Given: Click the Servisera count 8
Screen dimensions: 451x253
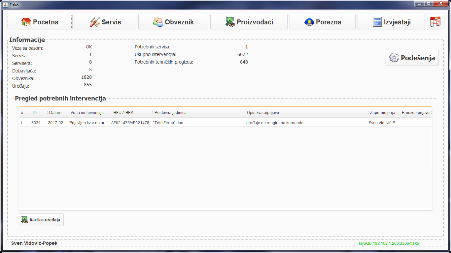Looking at the screenshot, I should pos(90,62).
